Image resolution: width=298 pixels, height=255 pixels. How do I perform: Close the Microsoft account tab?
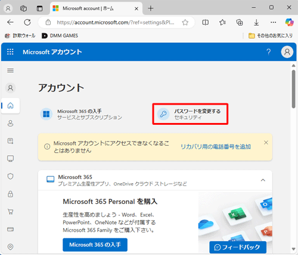[136, 8]
